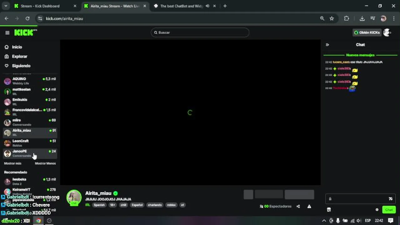Click the IRL category link
400x225 pixels.
pyautogui.click(x=88, y=205)
